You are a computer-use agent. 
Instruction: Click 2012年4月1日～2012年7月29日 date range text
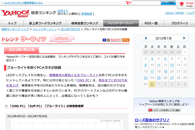(27, 116)
